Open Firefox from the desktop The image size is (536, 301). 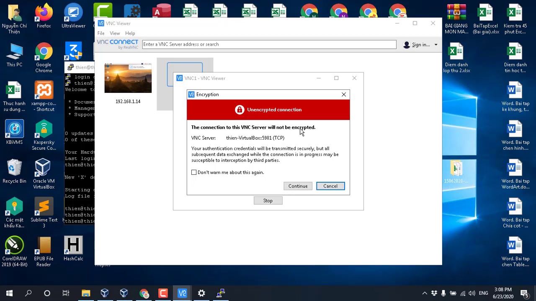pos(44,17)
